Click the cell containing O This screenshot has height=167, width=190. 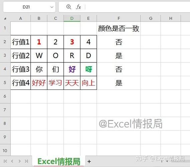(x=55, y=56)
